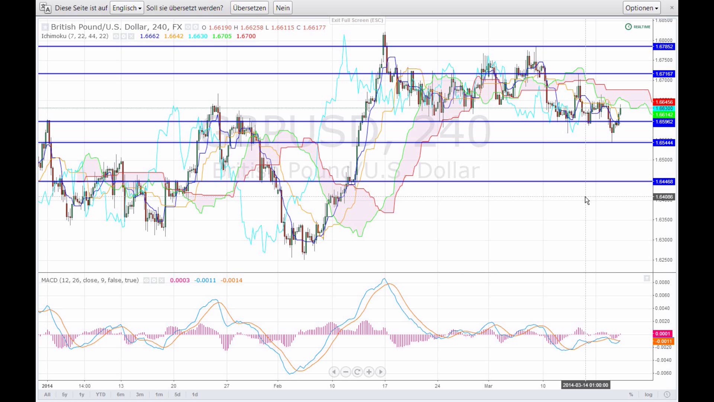Viewport: 714px width, 402px height.
Task: Remove the Ichimoku indicator
Action: 131,36
